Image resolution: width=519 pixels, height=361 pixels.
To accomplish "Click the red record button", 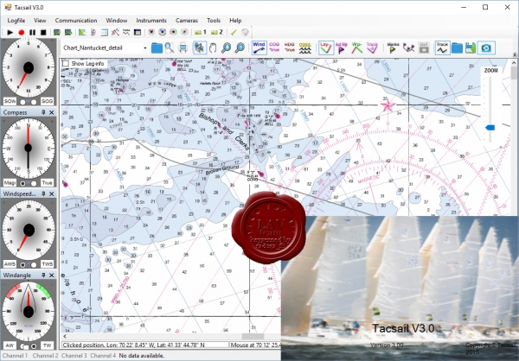I will (21, 33).
